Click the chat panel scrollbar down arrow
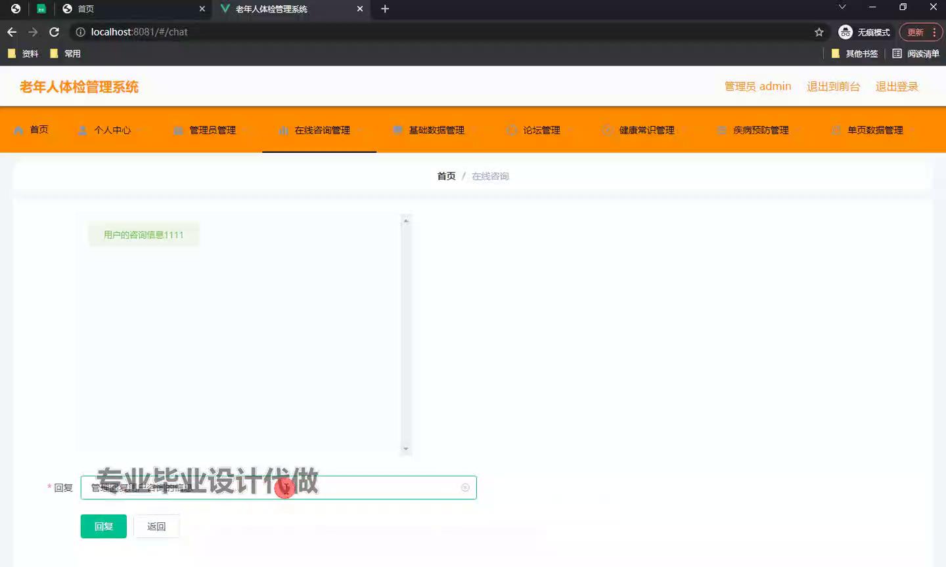 click(406, 450)
